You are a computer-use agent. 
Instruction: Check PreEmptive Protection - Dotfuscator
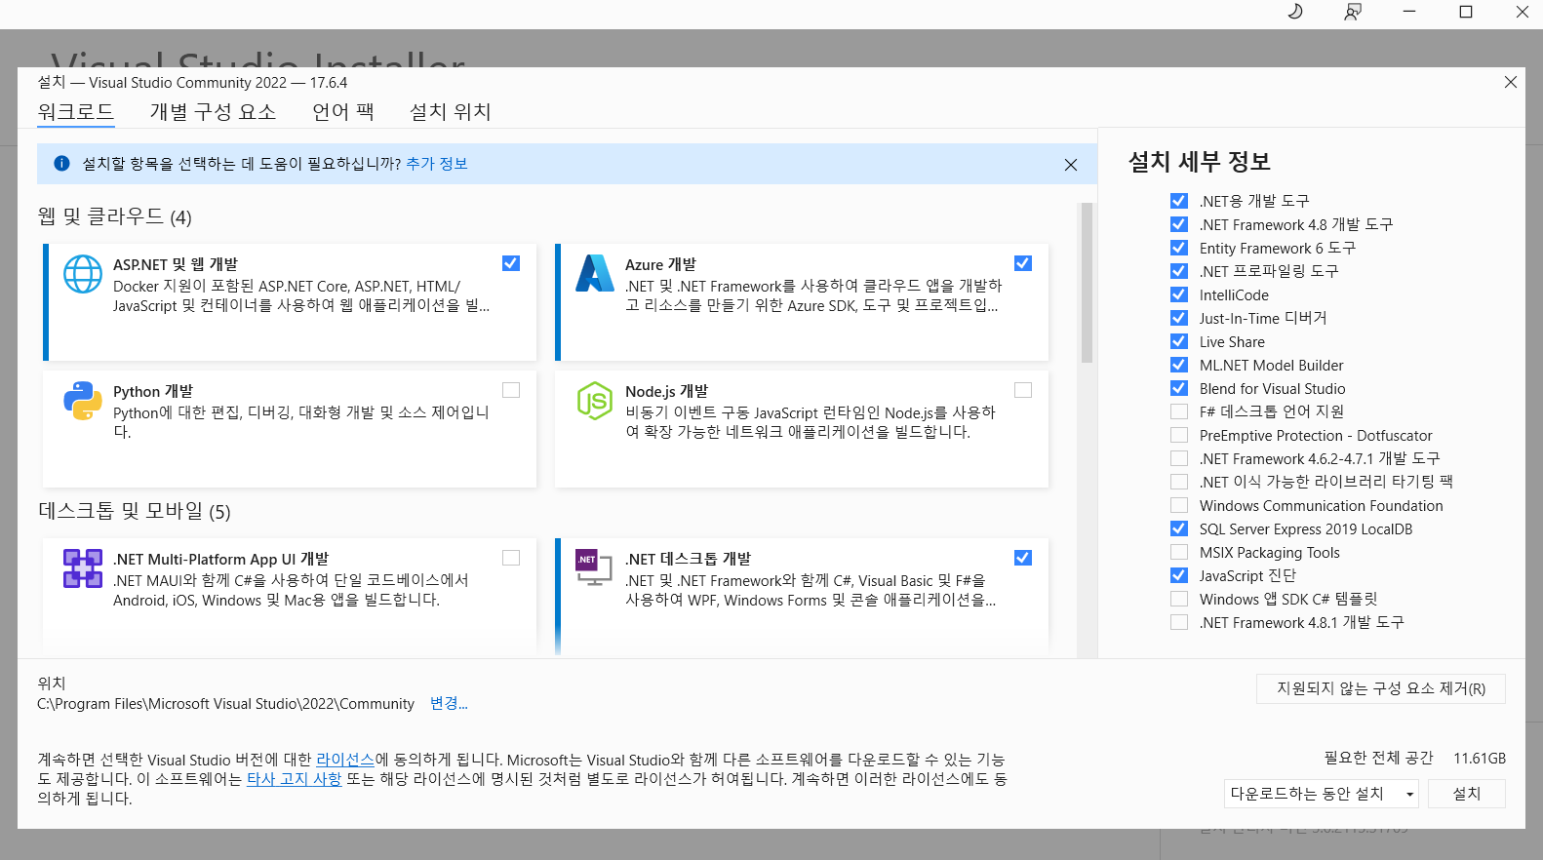pyautogui.click(x=1179, y=435)
